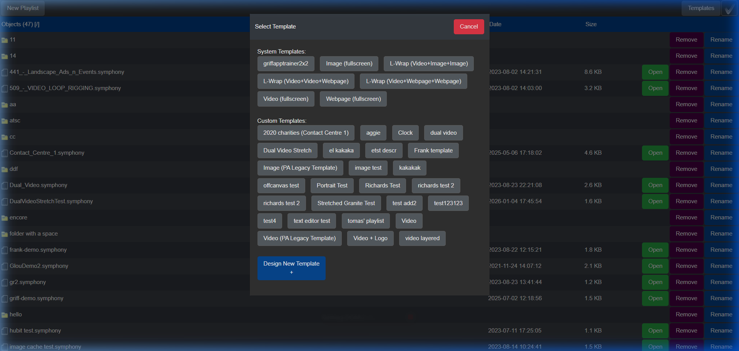This screenshot has width=739, height=351.
Task: Click the Date column header
Action: 495,24
